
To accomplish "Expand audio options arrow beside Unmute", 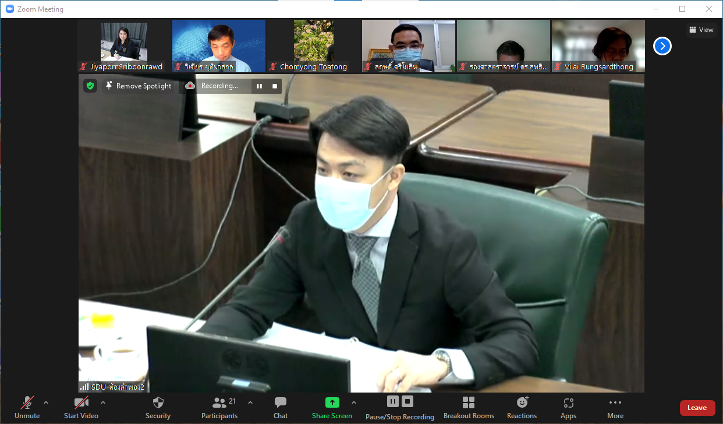I will pyautogui.click(x=46, y=402).
